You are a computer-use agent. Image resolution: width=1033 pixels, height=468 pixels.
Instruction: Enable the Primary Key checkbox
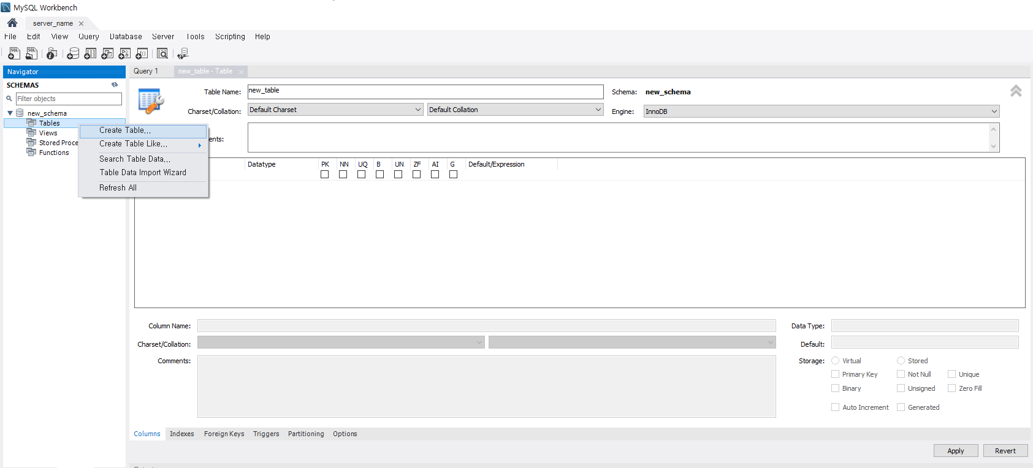pos(835,374)
